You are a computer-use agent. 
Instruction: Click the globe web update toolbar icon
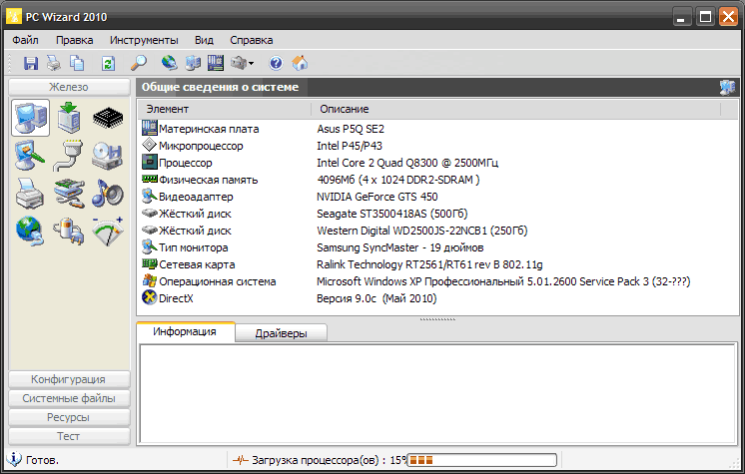click(x=169, y=63)
